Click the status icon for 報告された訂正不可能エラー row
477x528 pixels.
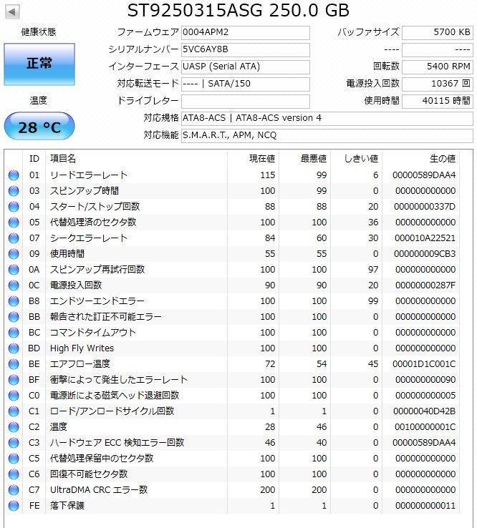[14, 317]
